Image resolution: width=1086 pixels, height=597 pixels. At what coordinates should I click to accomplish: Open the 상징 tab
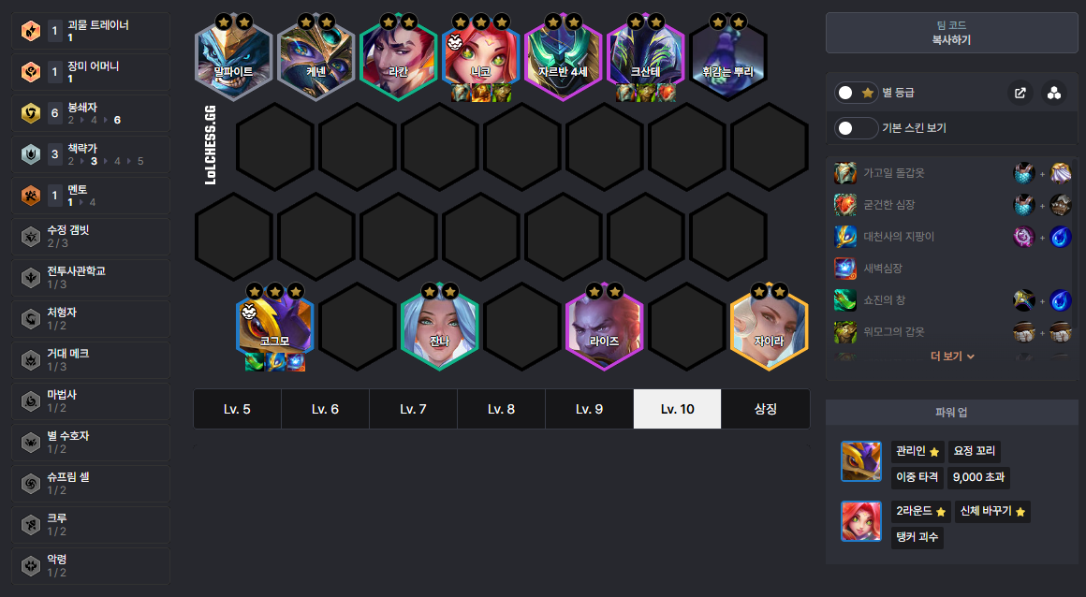tap(765, 409)
